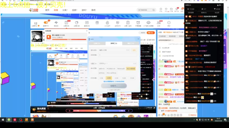Image resolution: width=229 pixels, height=128 pixels.
Task: Open the 鱼吧 nav item
Action: [93, 10]
